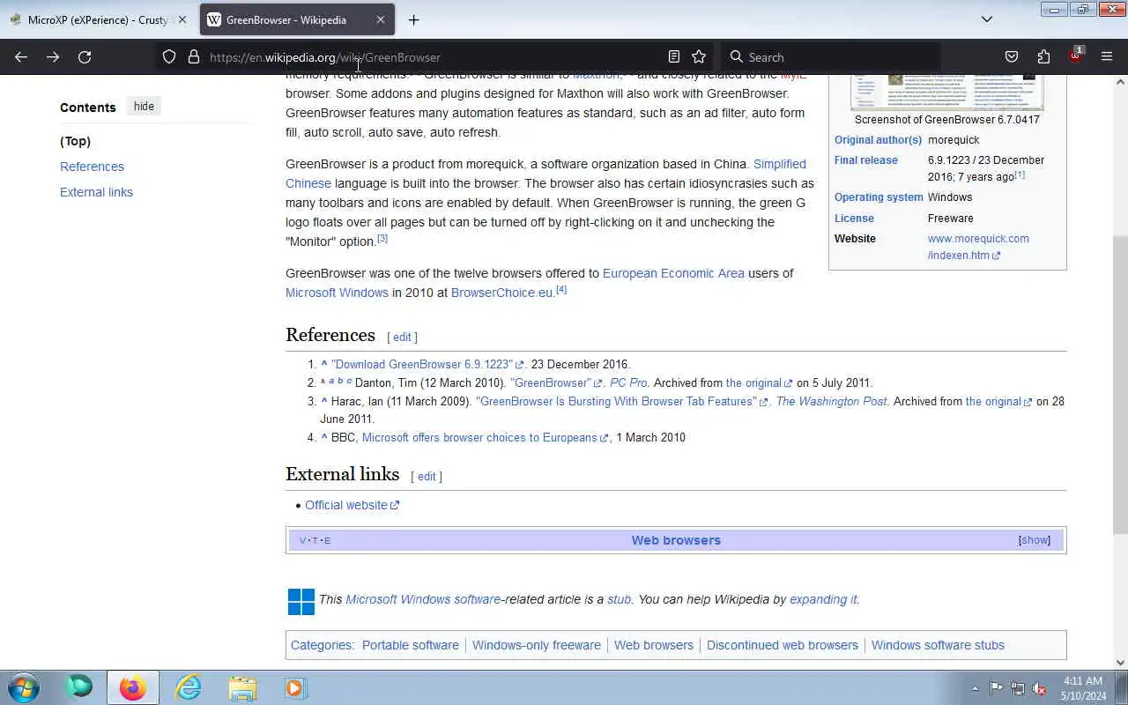This screenshot has height=705, width=1128.
Task: Open Windows Explorer folder taskbar icon
Action: point(242,687)
